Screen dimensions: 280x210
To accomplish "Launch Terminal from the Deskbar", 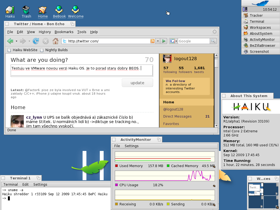I will pyautogui.click(x=257, y=21).
